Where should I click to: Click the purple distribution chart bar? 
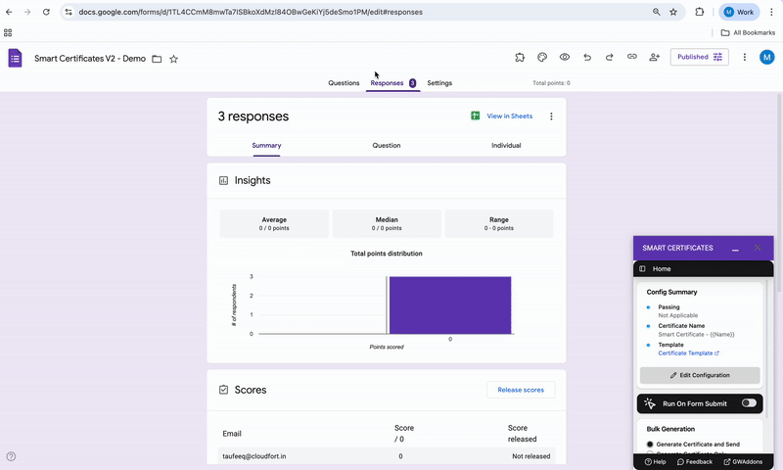click(450, 305)
